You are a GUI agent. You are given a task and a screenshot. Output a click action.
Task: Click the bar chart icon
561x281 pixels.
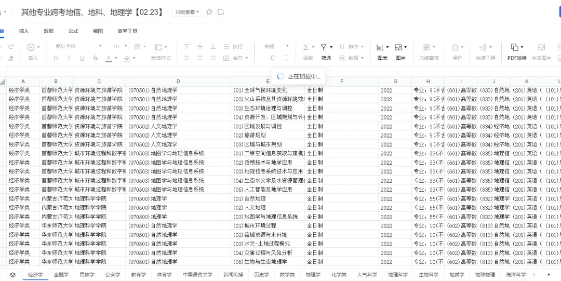tap(380, 47)
